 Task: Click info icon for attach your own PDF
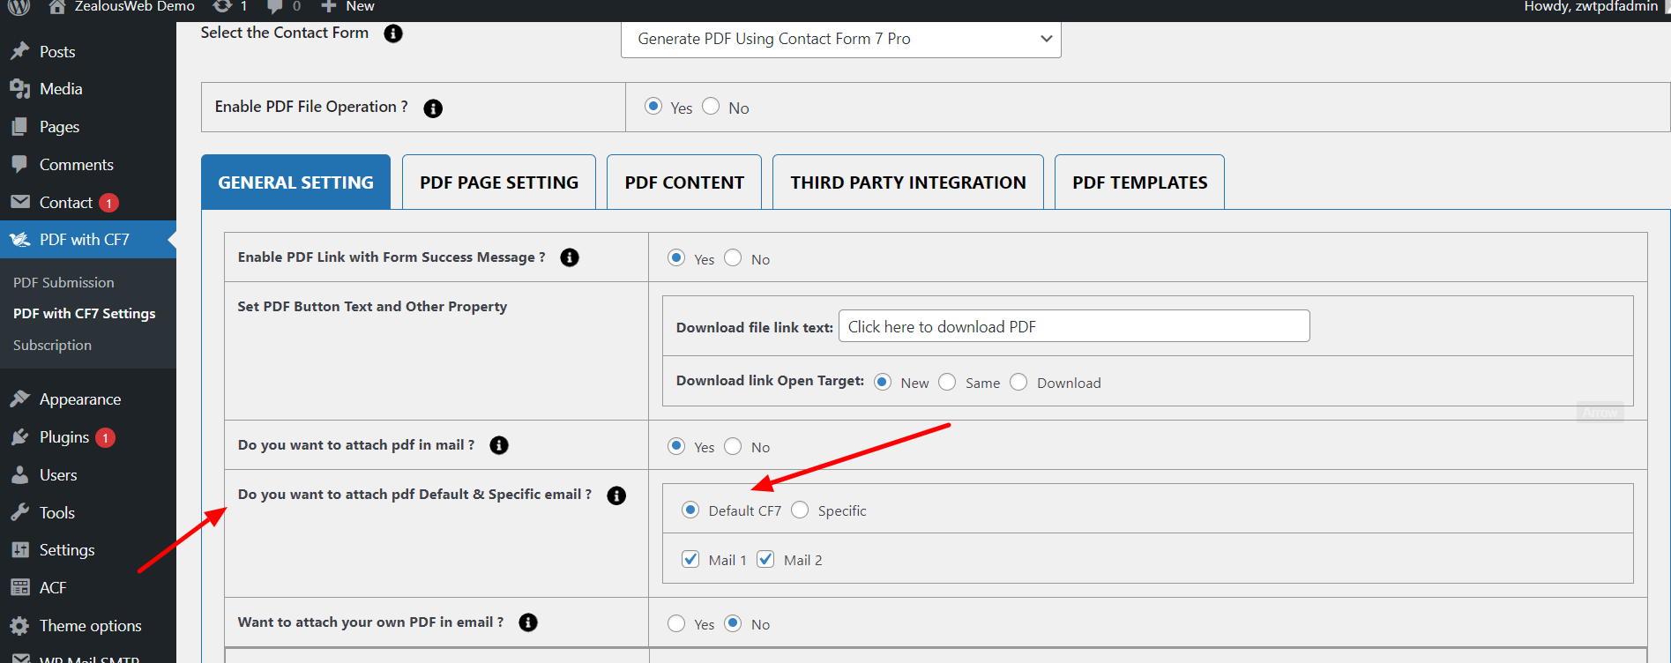[x=528, y=622]
